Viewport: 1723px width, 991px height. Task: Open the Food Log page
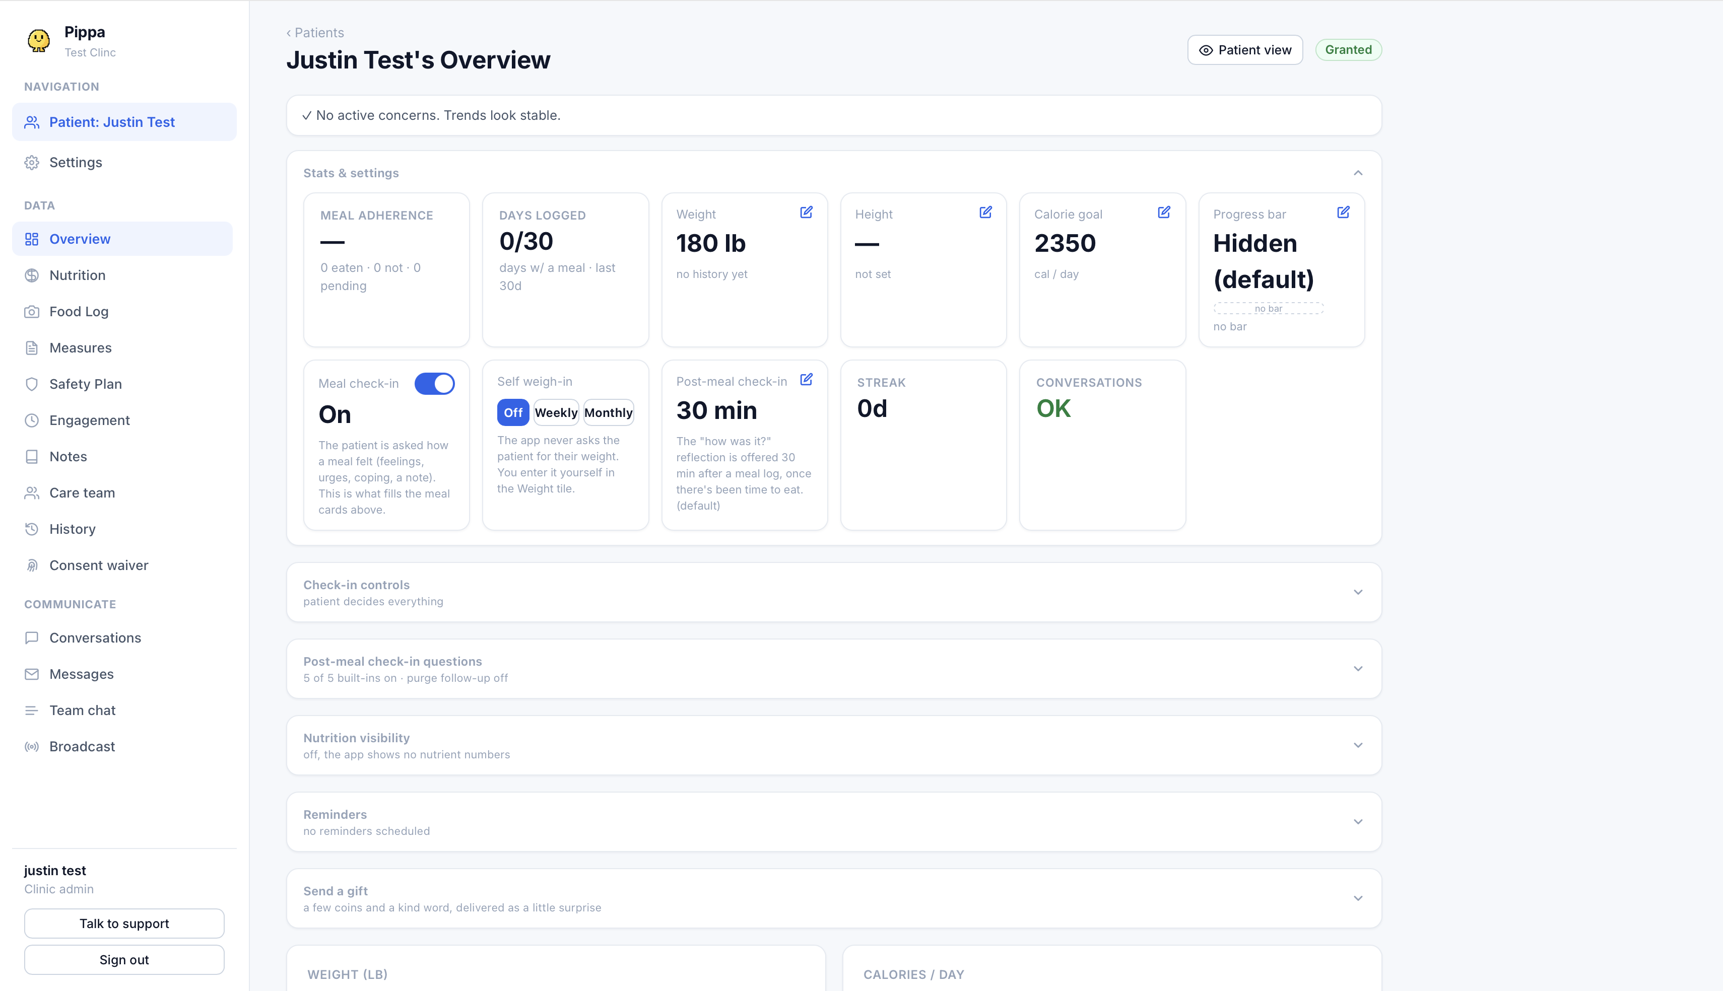pos(122,312)
